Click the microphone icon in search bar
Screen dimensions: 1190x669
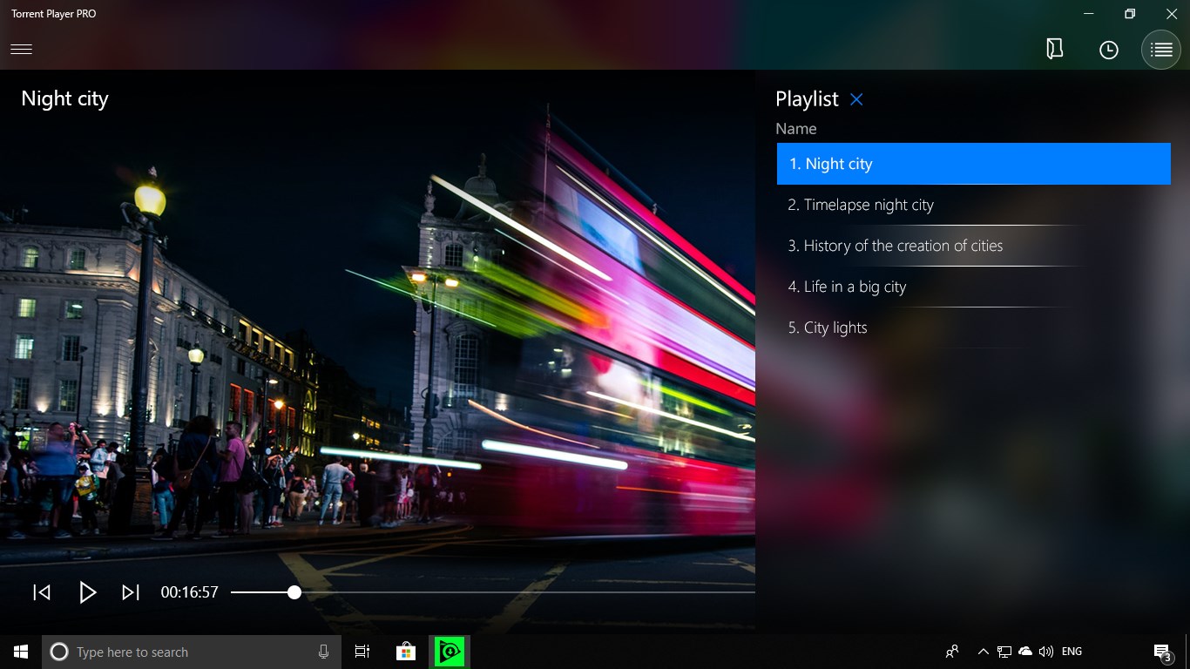click(x=323, y=652)
